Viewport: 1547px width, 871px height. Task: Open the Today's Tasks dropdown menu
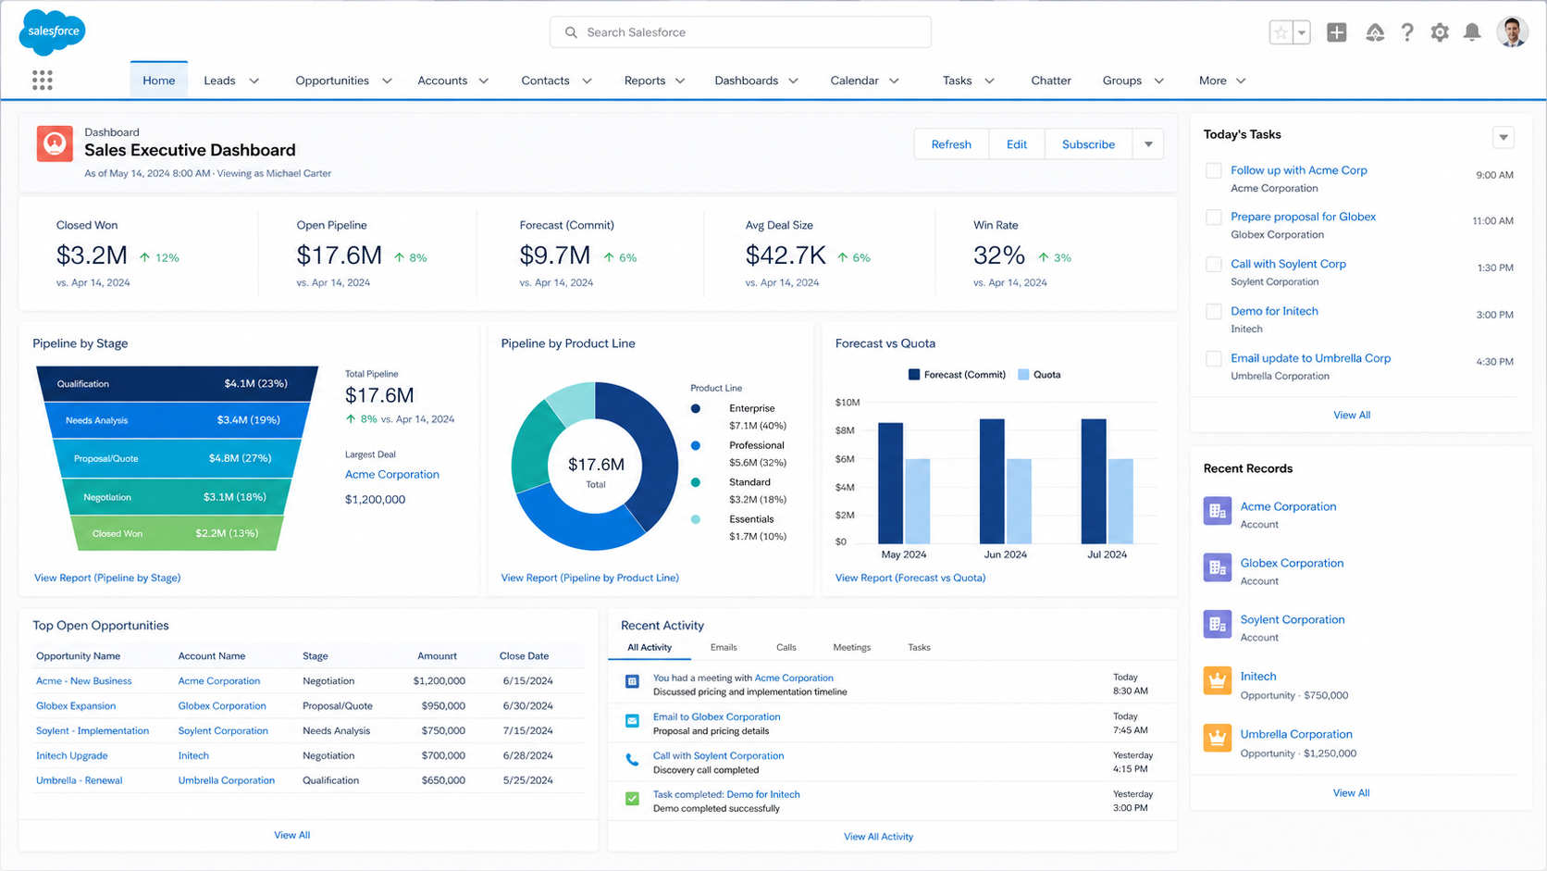pos(1504,137)
